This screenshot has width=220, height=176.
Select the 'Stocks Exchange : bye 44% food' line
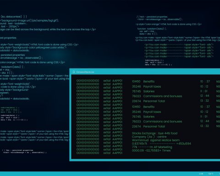point(154,133)
